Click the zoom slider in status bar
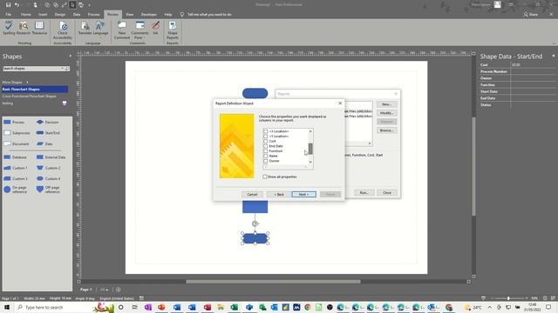Image resolution: width=558 pixels, height=313 pixels. pos(508,298)
